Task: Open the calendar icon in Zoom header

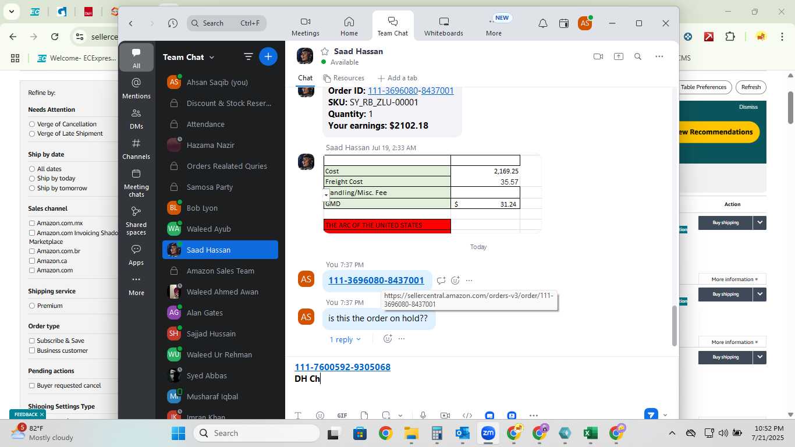Action: click(563, 23)
